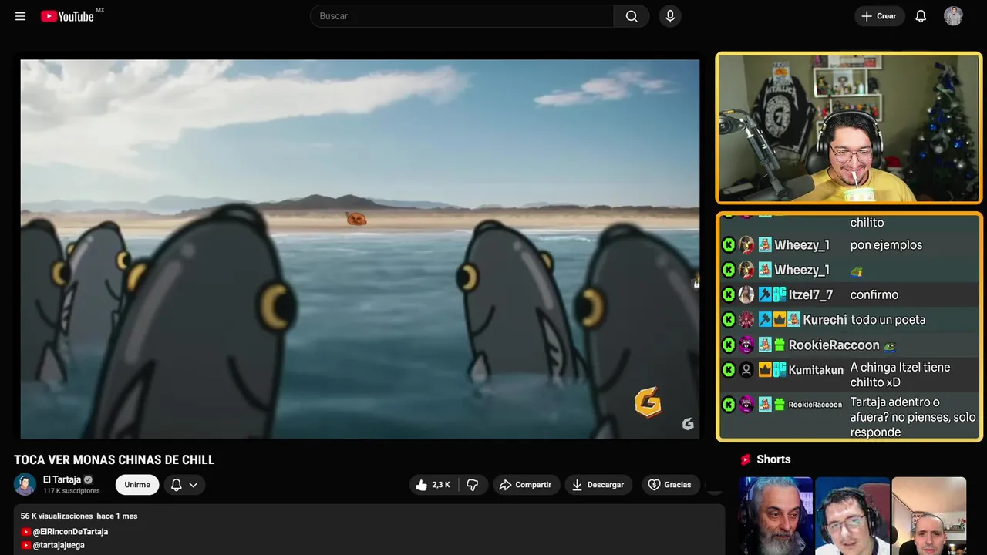
Task: Click the Compartir share button
Action: (x=527, y=485)
